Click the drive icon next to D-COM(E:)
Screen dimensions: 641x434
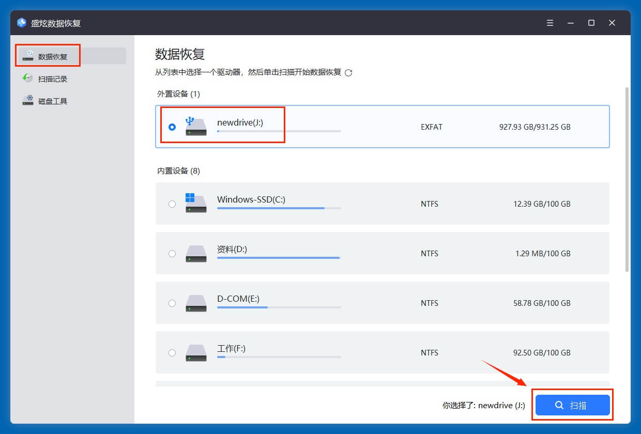[195, 303]
